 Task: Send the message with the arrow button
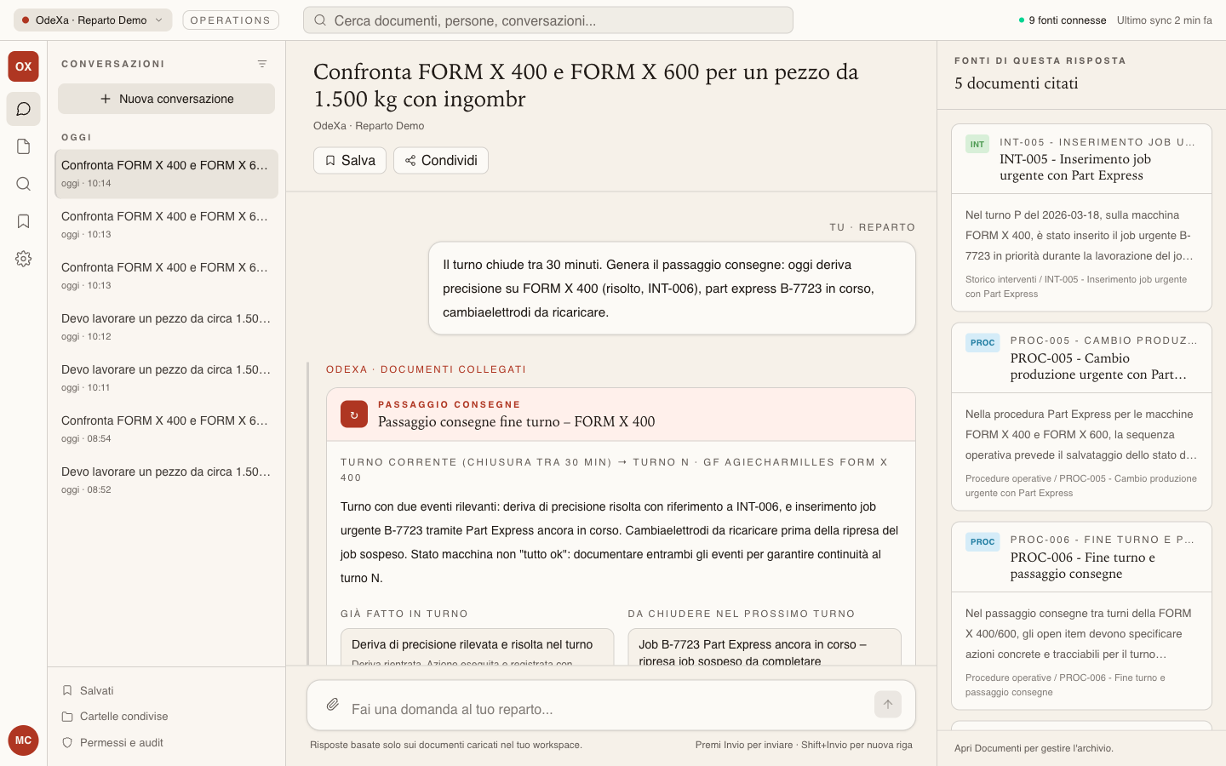[887, 705]
